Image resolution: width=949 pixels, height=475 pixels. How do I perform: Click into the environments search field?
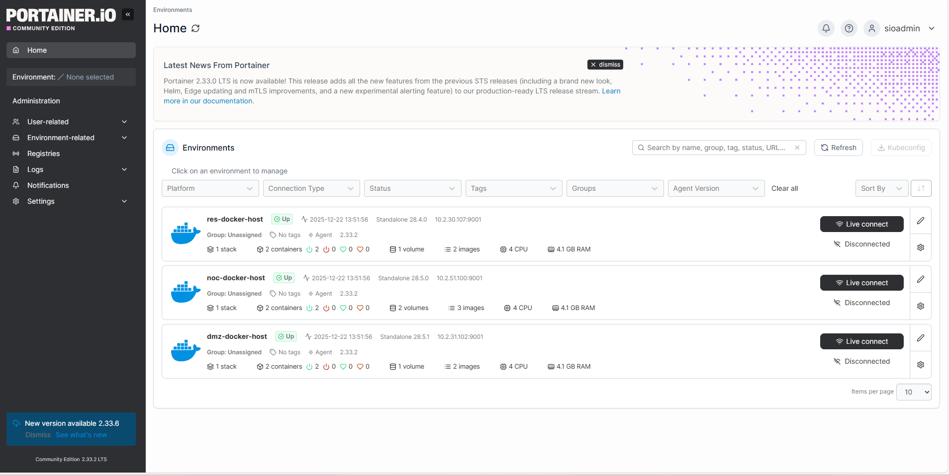[715, 148]
